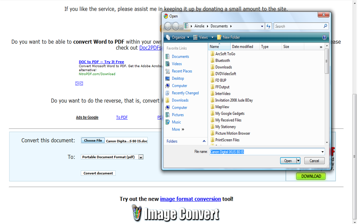Select the Picture Motion Browser folder

230,133
